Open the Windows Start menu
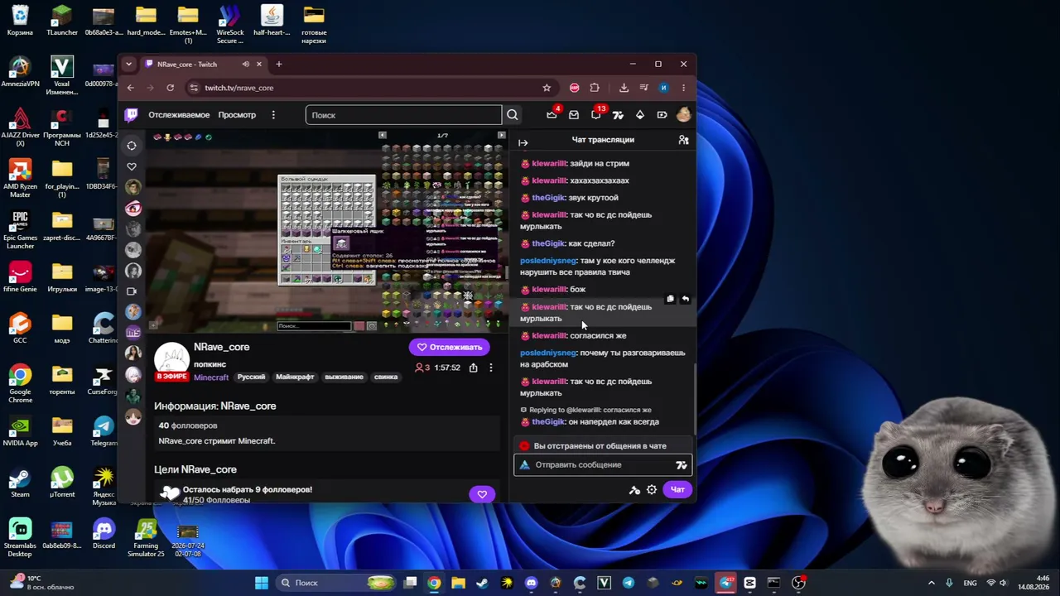This screenshot has width=1060, height=596. pos(262,583)
